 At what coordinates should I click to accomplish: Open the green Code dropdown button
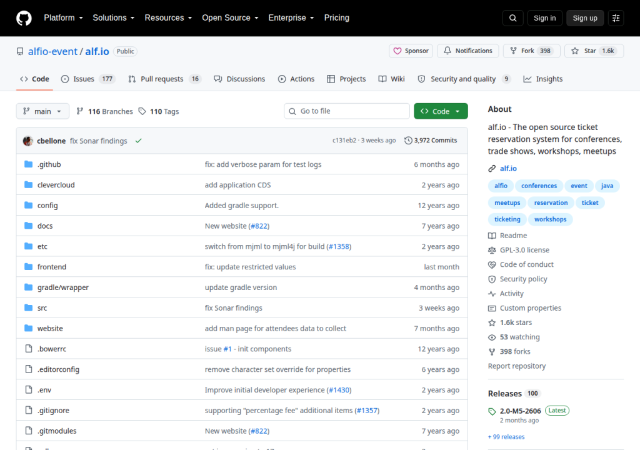pos(441,111)
